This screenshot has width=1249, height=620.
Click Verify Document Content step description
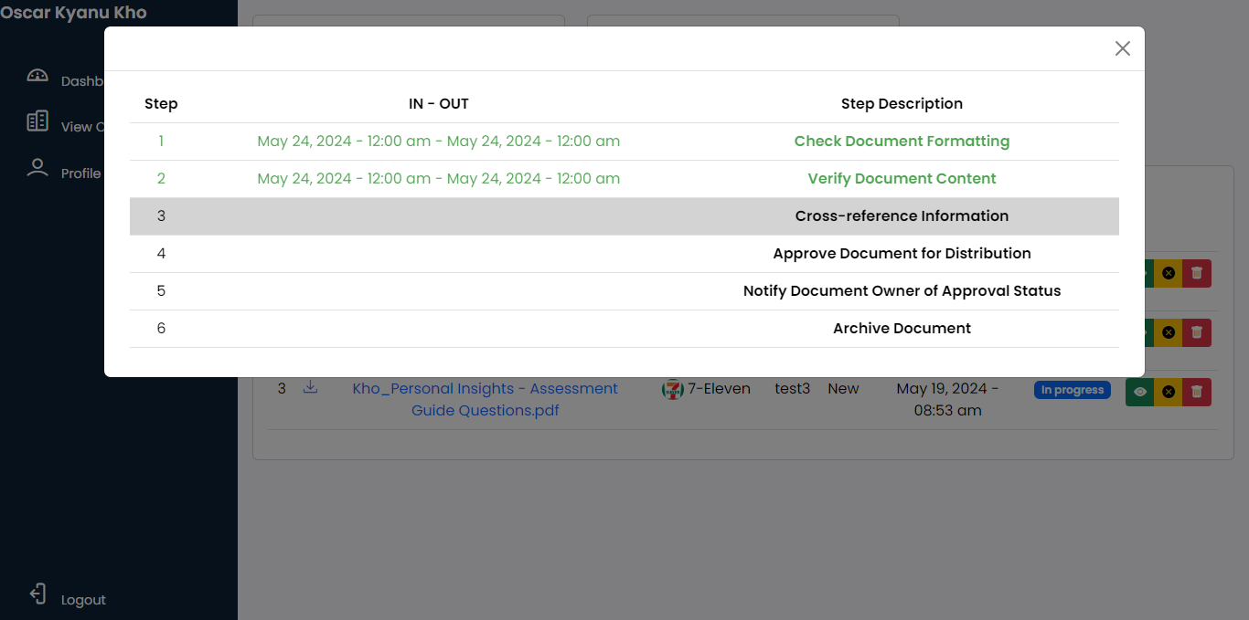pos(902,179)
